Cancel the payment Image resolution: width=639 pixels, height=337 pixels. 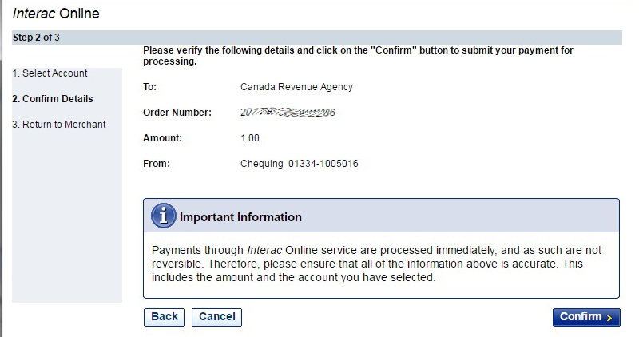click(x=216, y=317)
